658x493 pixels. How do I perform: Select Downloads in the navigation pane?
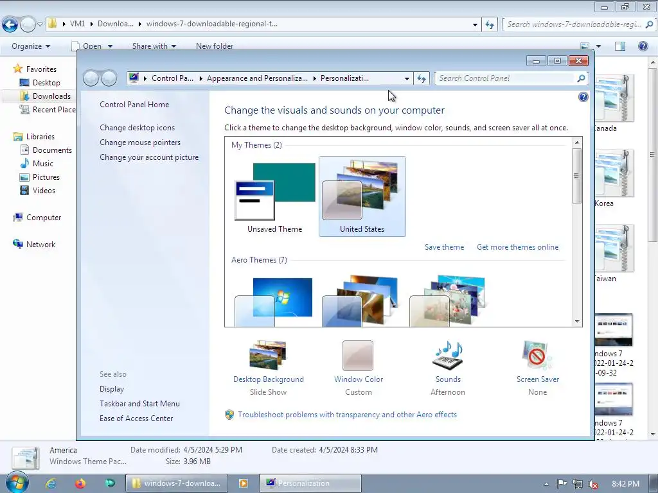point(51,96)
